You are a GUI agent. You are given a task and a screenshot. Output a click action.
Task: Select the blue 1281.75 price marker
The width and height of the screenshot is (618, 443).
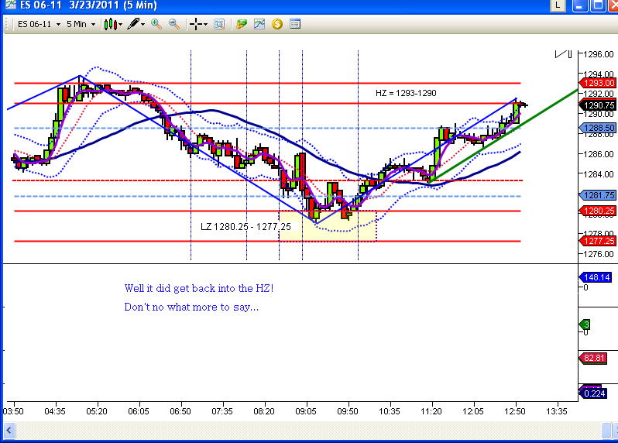click(599, 195)
